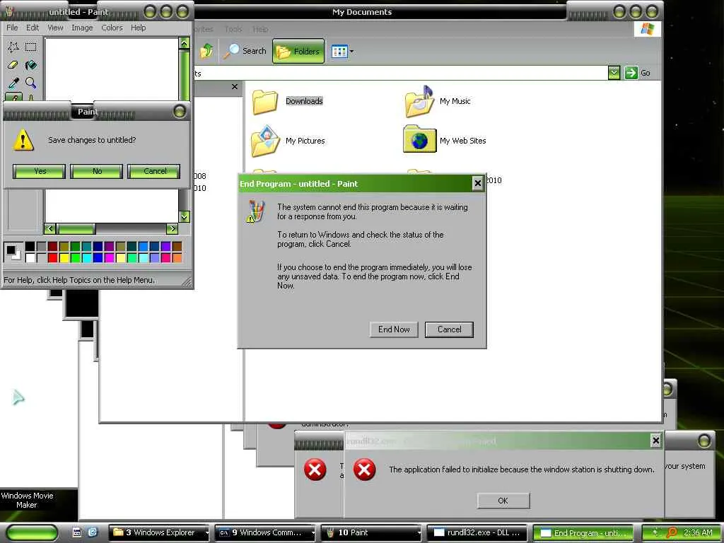Select the Free-Form Select tool in Paint

point(13,47)
